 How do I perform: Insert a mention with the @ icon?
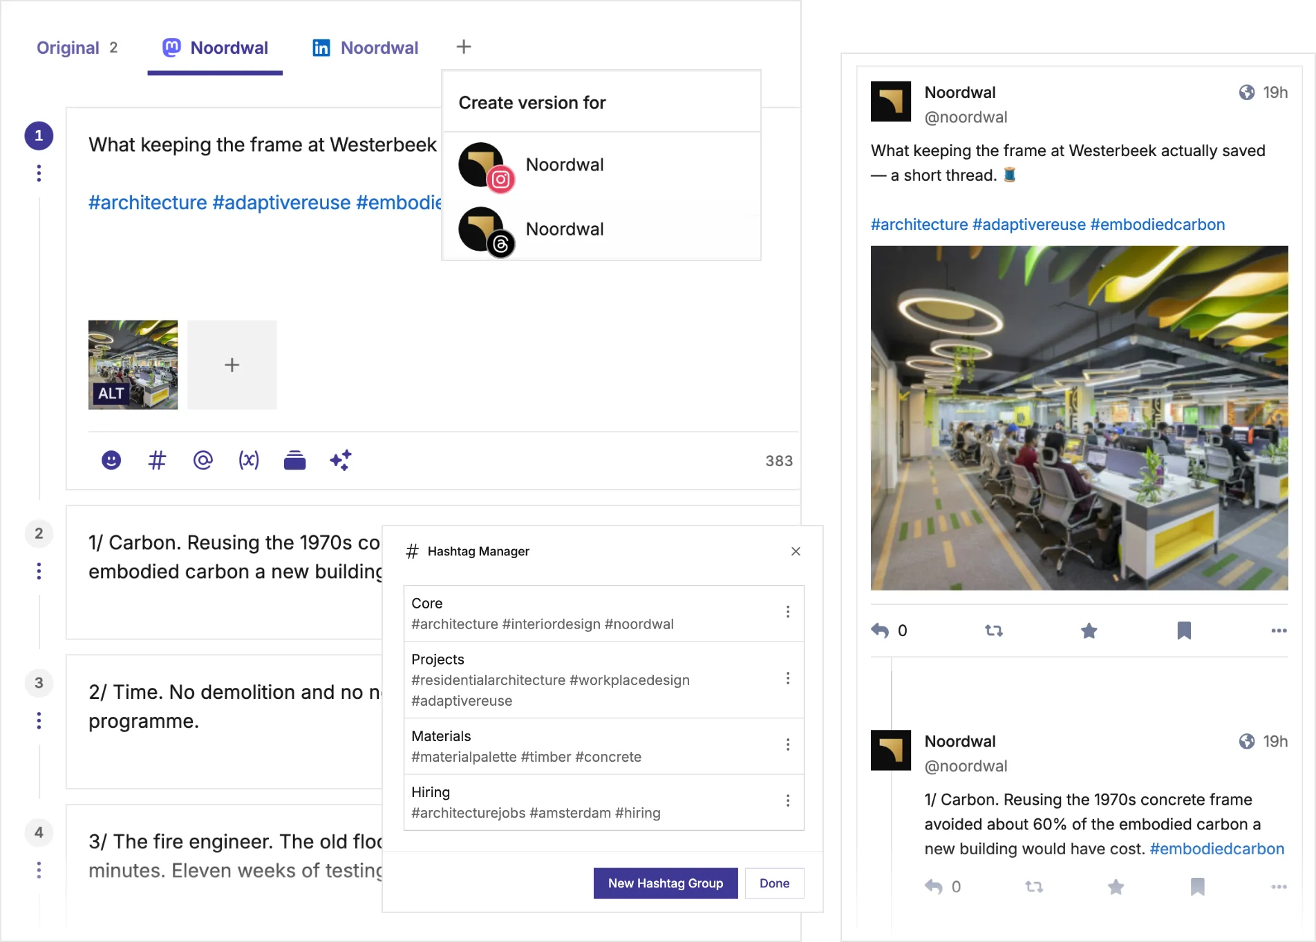pyautogui.click(x=203, y=460)
